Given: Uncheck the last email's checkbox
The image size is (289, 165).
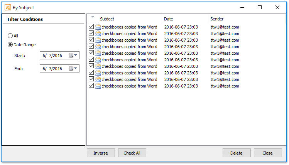Looking at the screenshot, I should [91, 86].
